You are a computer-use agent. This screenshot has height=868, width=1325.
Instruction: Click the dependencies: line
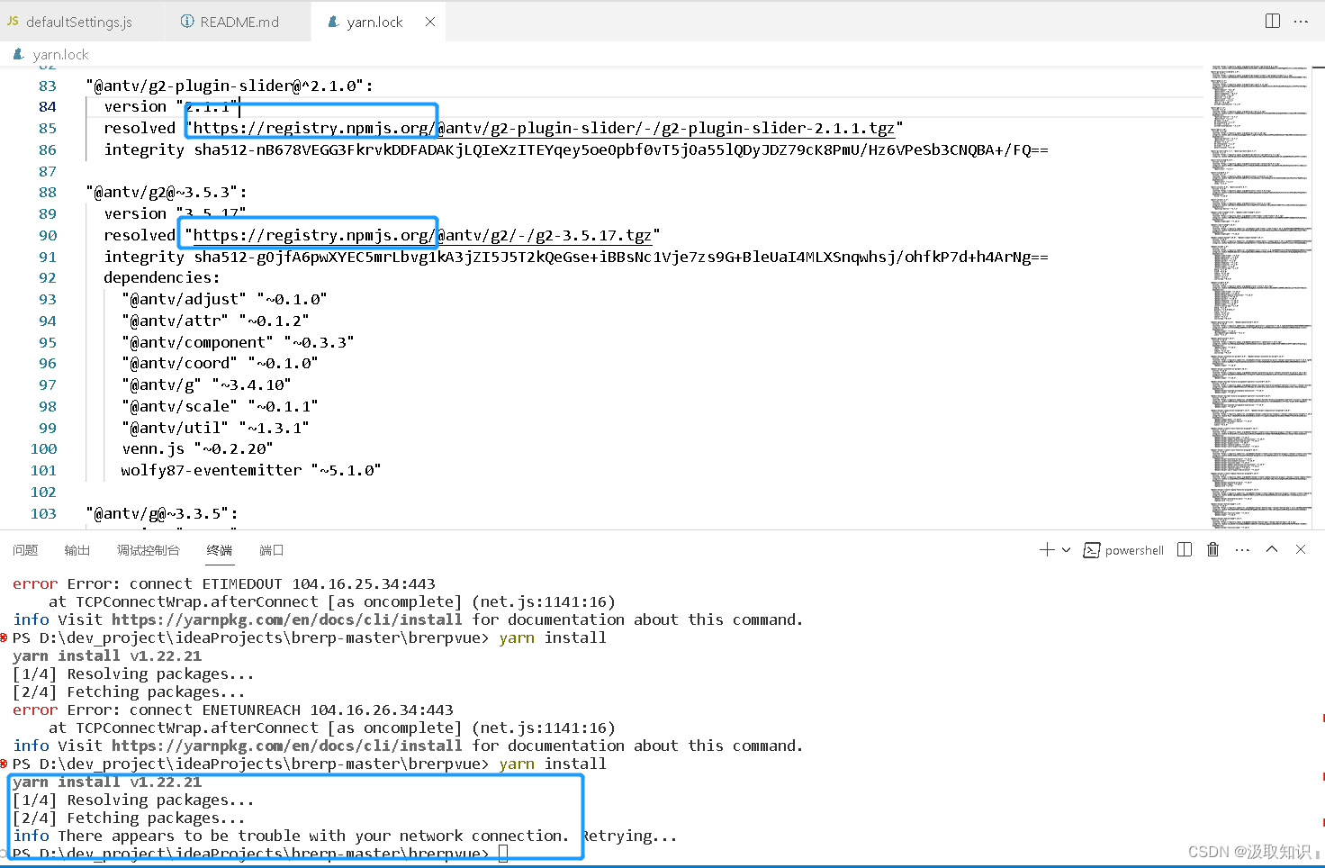162,277
